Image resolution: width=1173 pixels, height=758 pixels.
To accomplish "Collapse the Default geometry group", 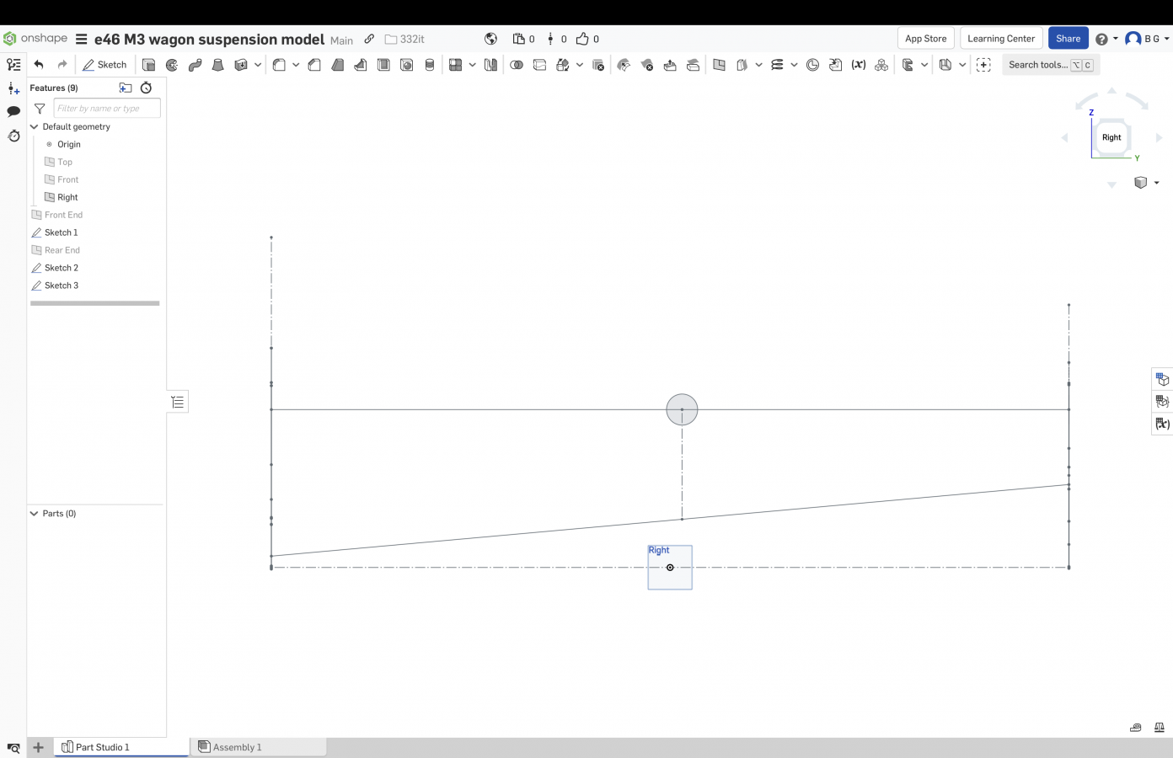I will [x=35, y=127].
